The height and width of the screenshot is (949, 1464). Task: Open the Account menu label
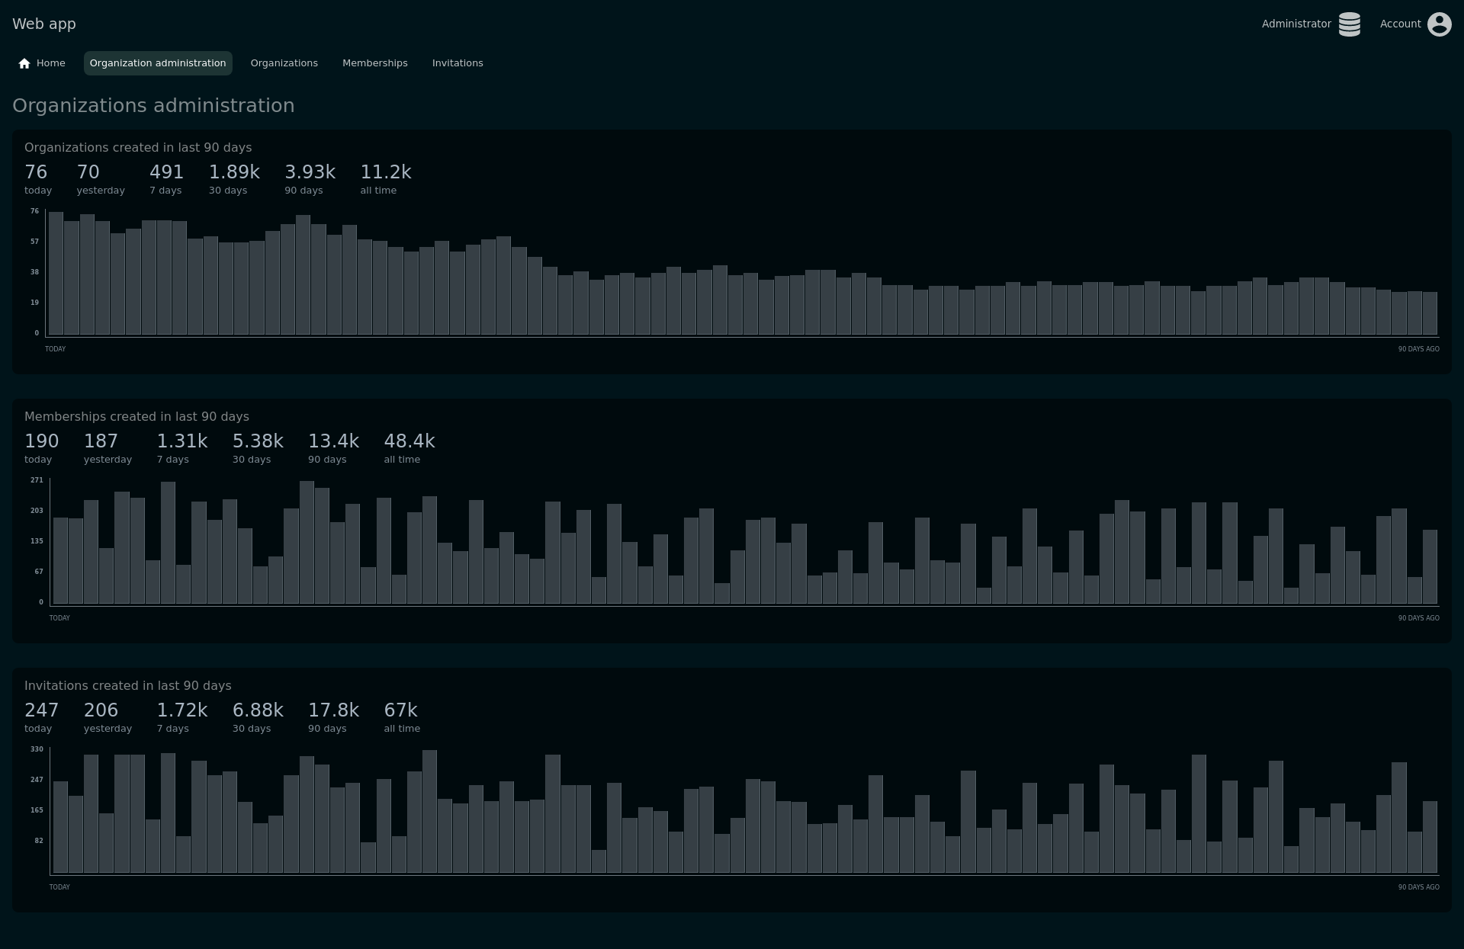point(1400,24)
